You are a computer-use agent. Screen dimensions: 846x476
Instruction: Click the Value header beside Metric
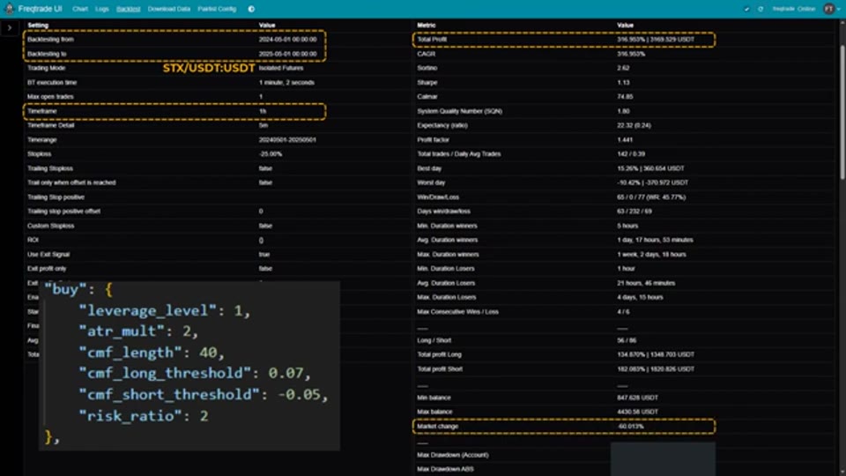coord(626,25)
